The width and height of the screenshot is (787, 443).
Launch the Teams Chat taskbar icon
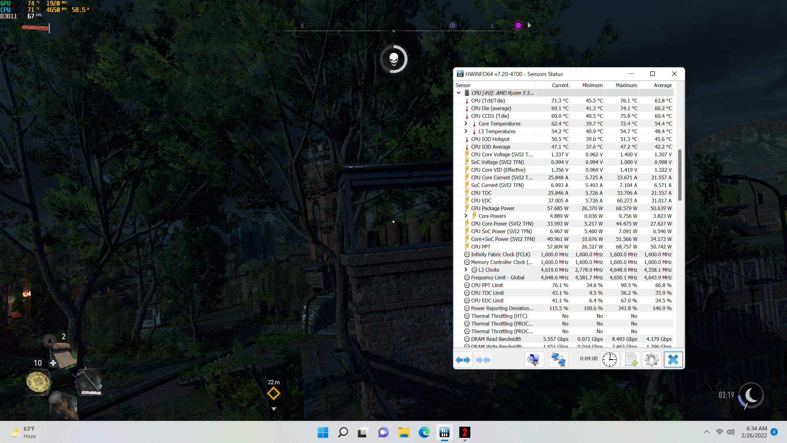coord(383,433)
